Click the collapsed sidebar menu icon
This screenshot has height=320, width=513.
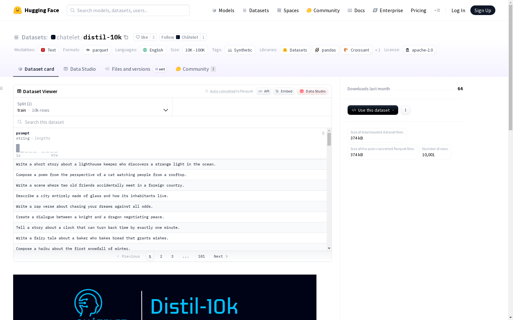(x=2, y=88)
